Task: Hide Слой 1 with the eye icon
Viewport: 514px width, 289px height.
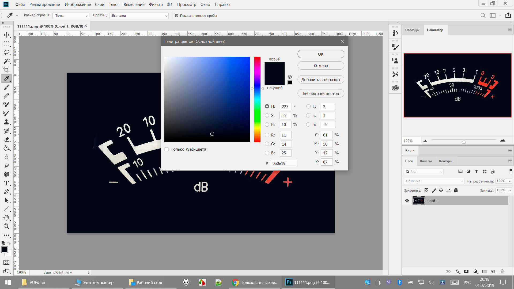Action: click(x=407, y=201)
